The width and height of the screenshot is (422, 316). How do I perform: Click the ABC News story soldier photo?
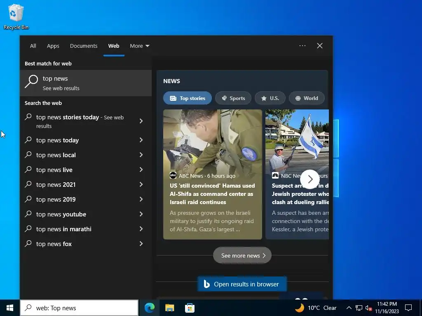click(213, 140)
